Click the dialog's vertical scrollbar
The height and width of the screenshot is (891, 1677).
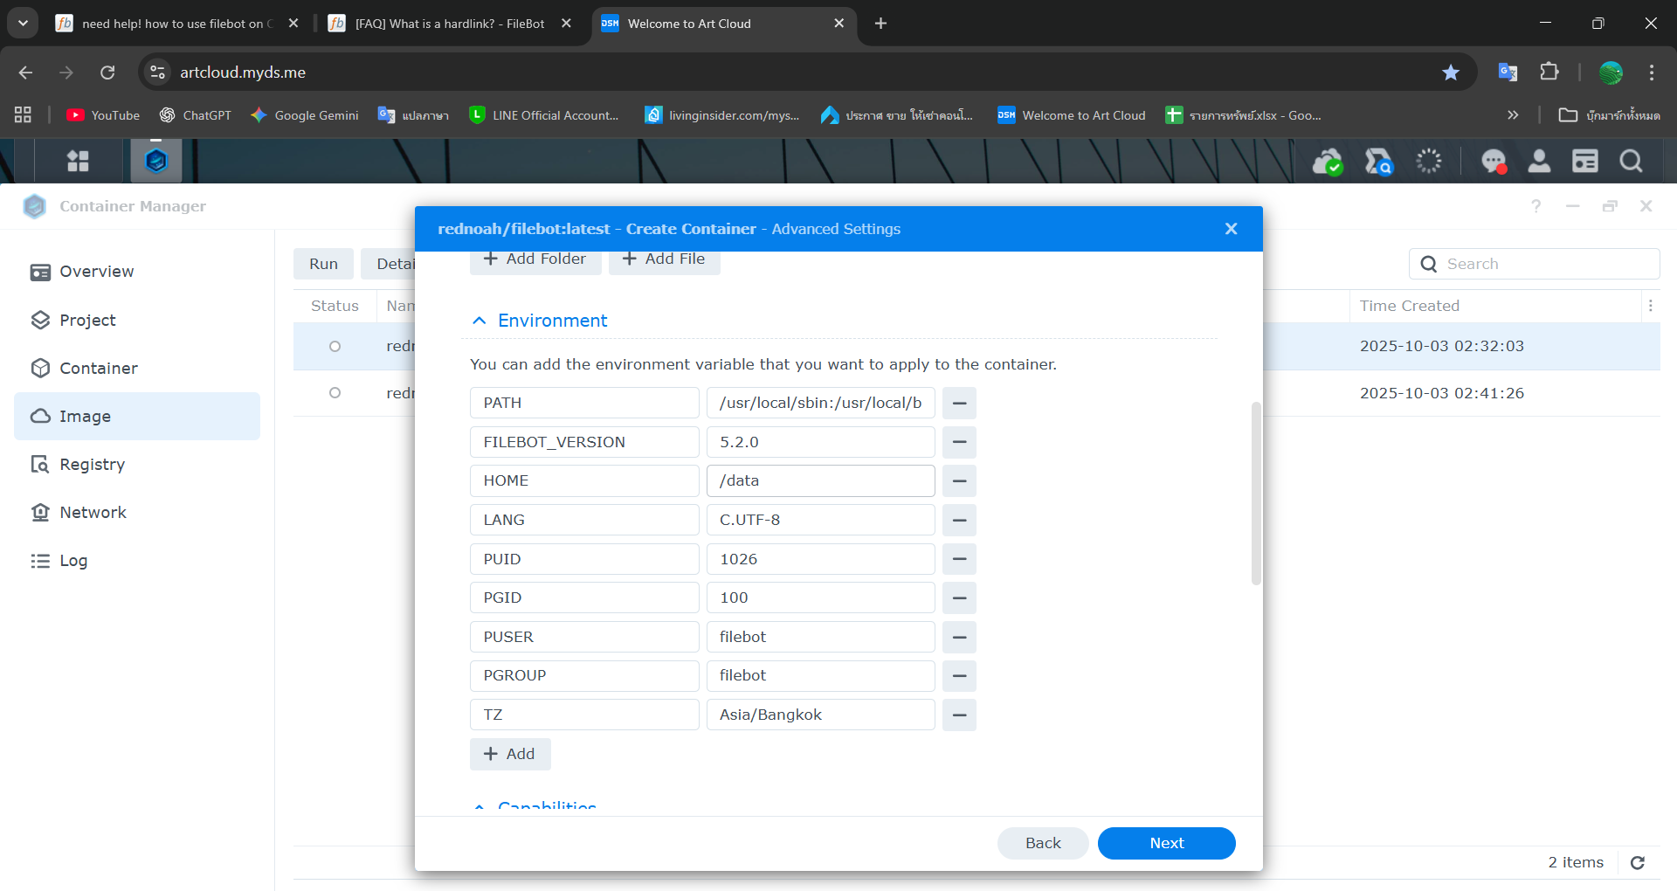pyautogui.click(x=1256, y=494)
